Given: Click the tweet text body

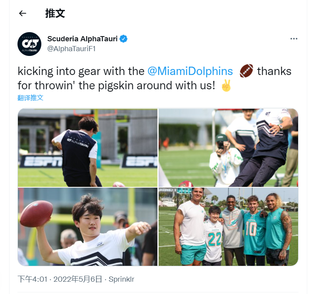Looking at the screenshot, I should [x=154, y=78].
